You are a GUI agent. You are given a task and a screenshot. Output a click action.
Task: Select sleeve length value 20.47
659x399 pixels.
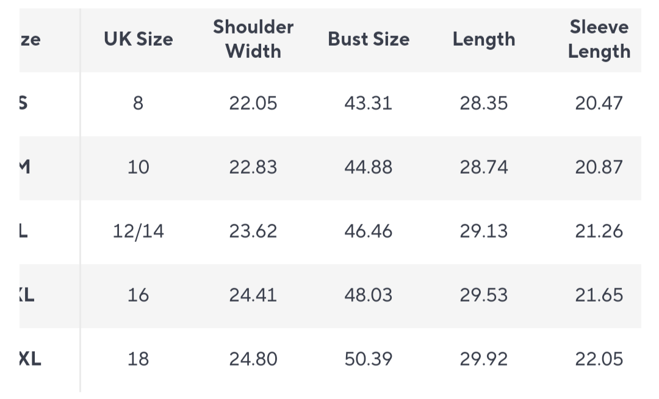click(x=599, y=103)
